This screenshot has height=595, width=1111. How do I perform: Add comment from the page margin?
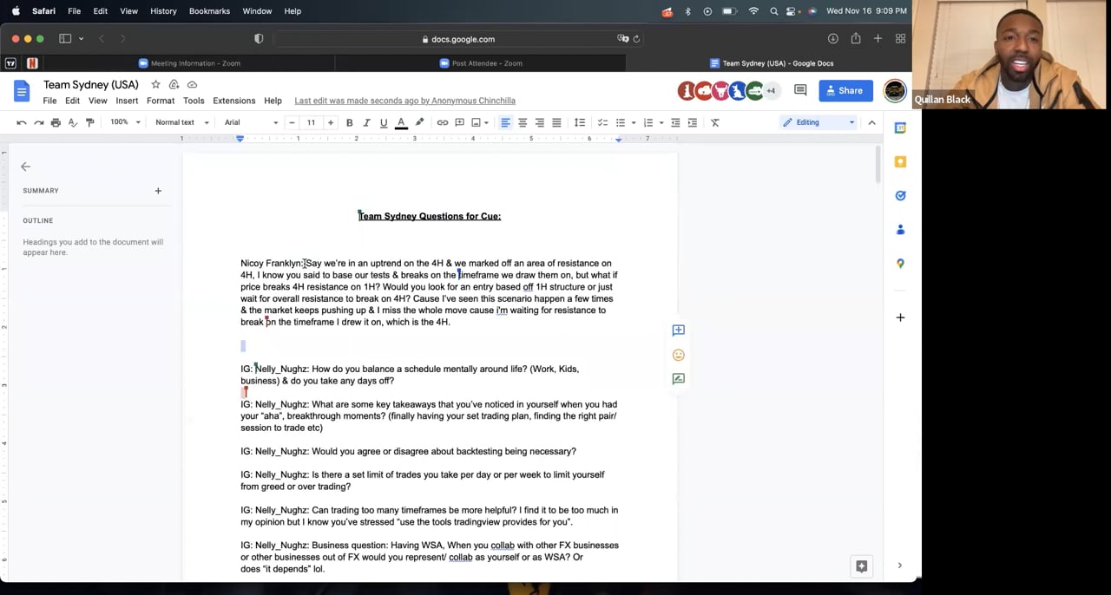click(x=679, y=330)
